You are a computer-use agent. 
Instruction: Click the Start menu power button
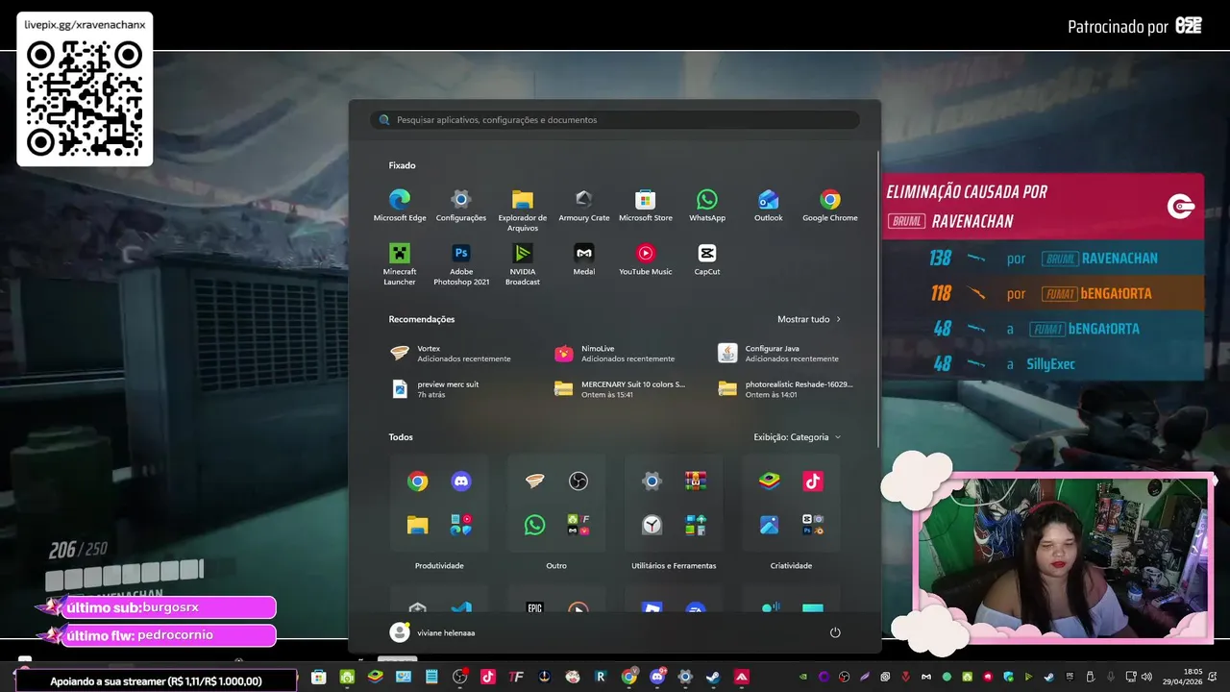(x=835, y=632)
